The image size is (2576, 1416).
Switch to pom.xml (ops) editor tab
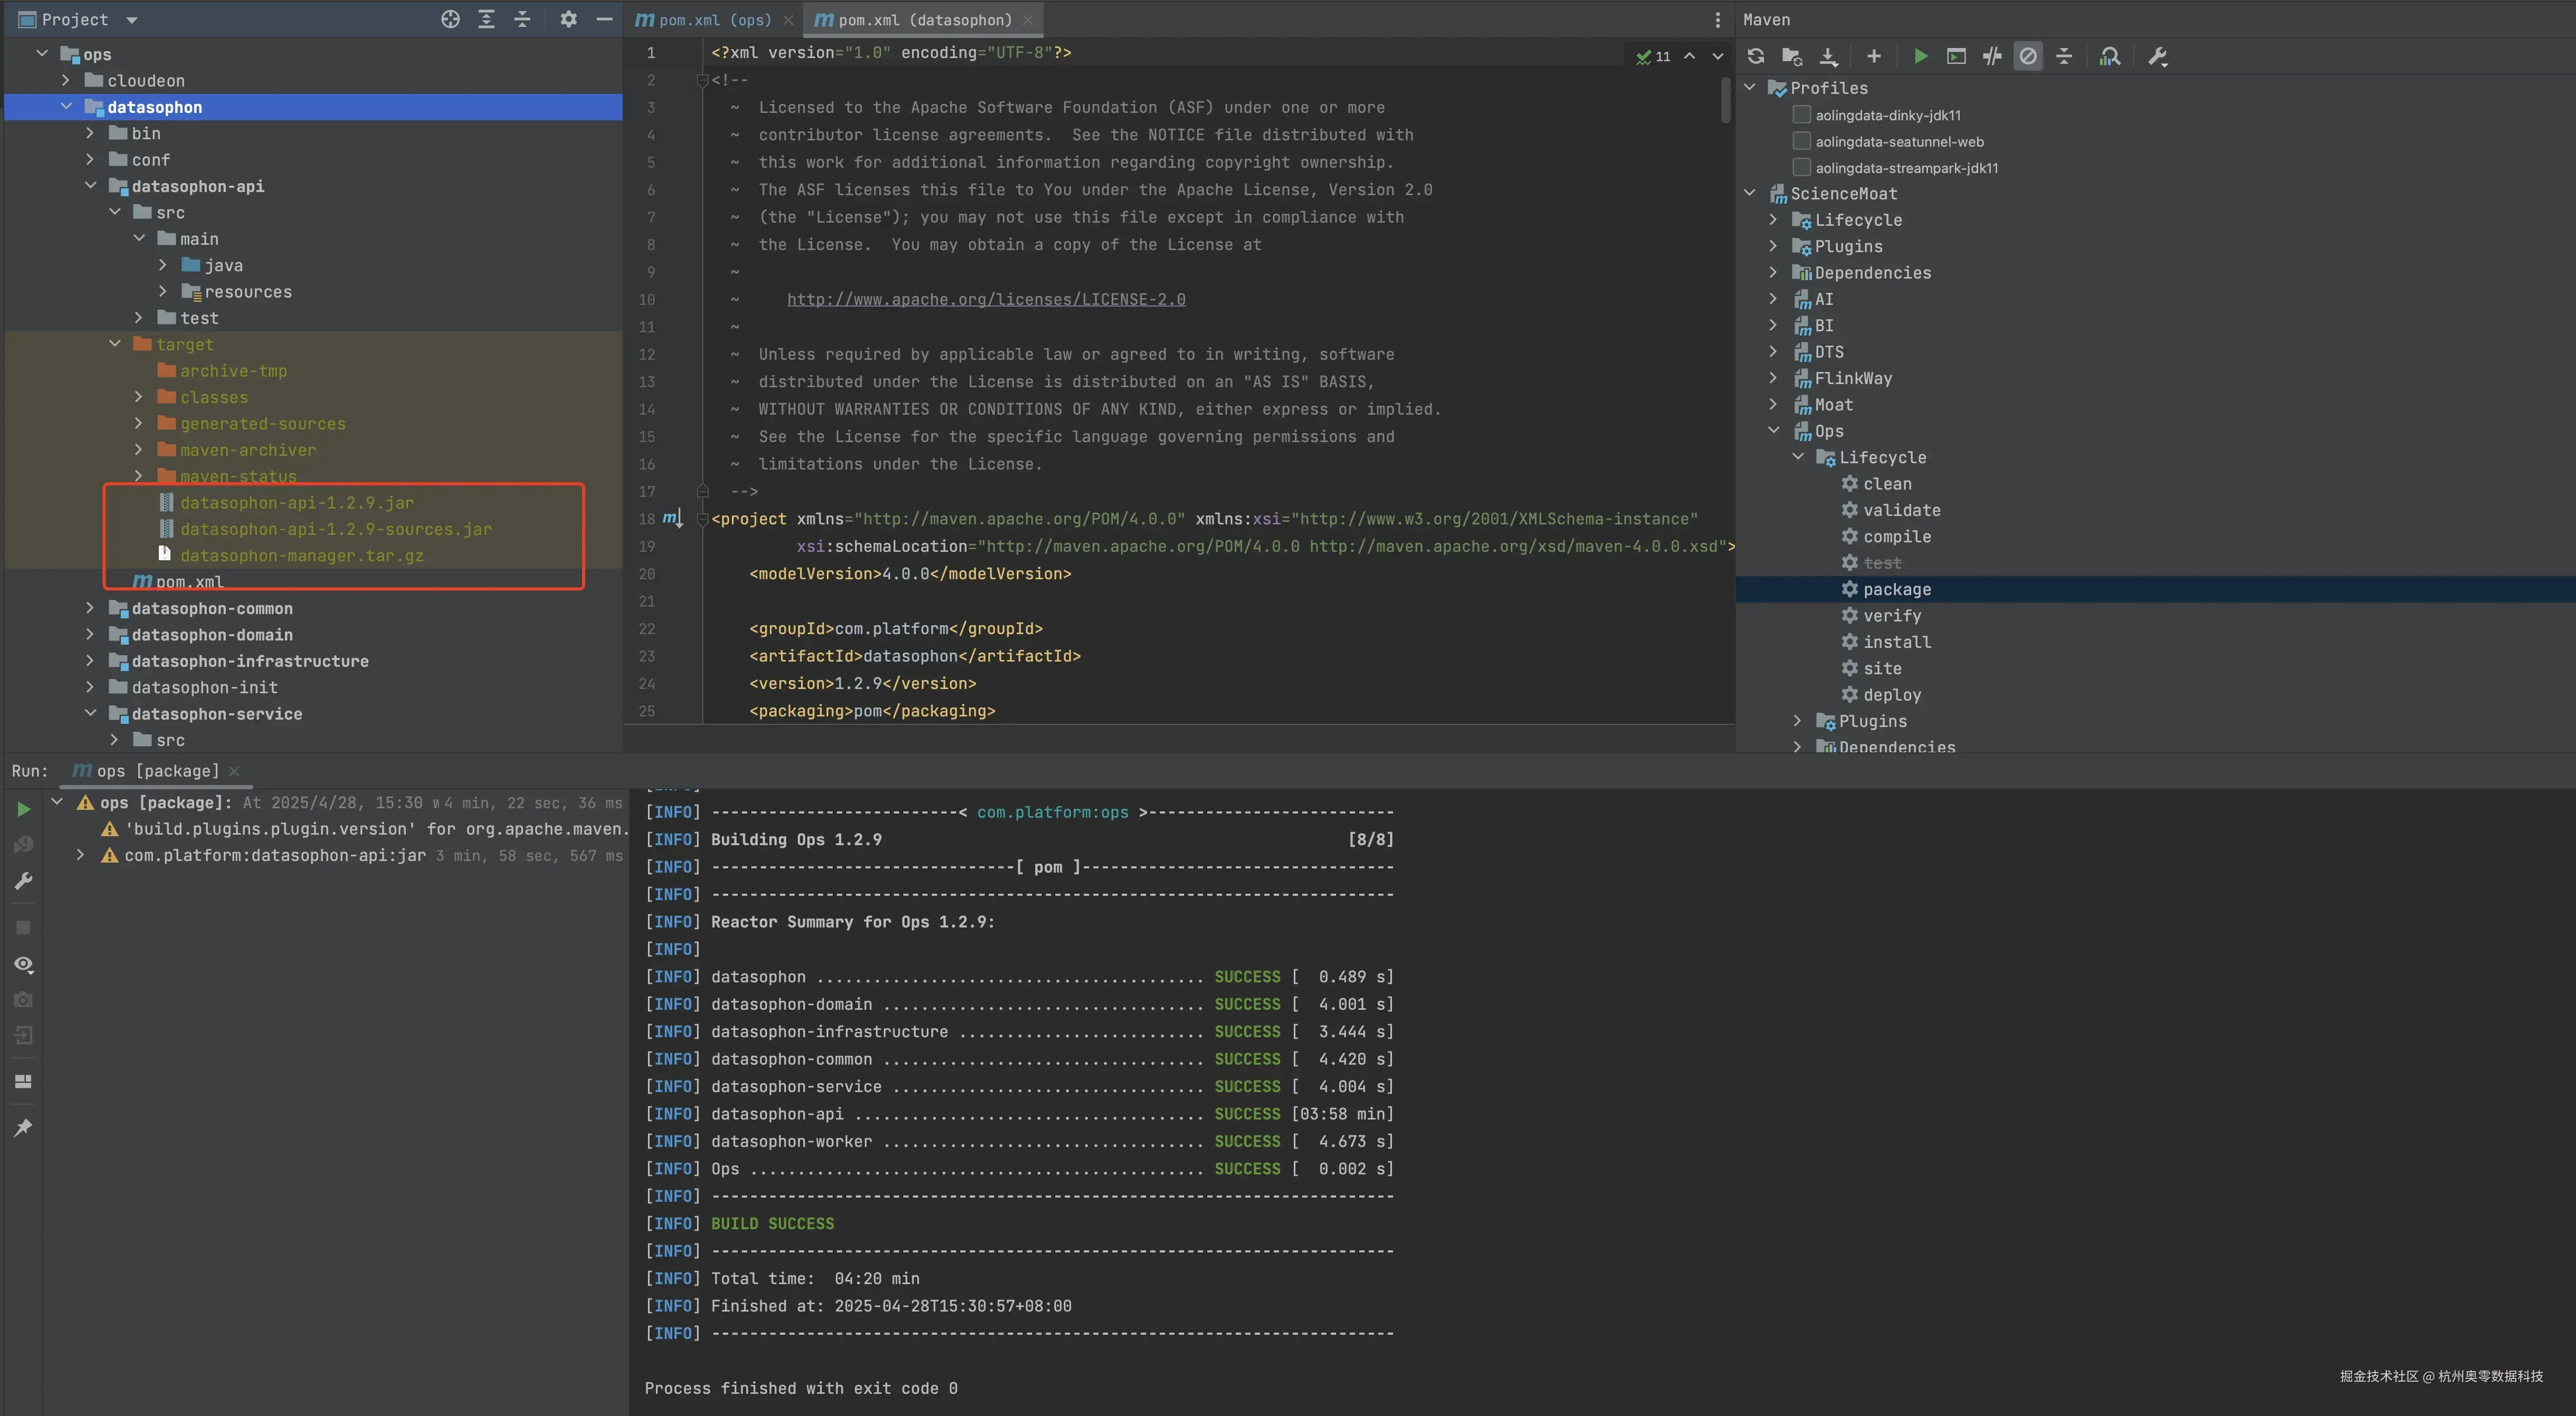[714, 20]
